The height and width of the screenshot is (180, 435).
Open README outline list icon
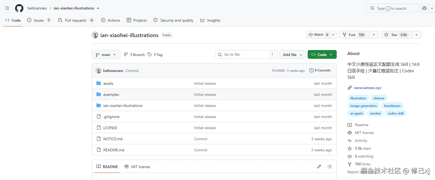330,166
